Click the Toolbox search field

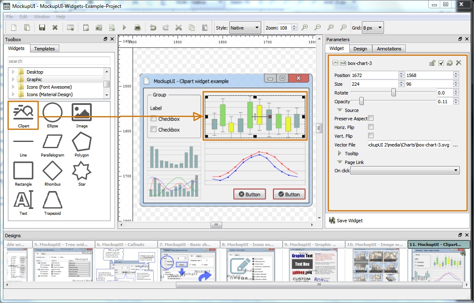[x=59, y=61]
